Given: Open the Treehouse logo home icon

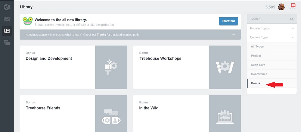Looking at the screenshot, I should [x=7, y=7].
